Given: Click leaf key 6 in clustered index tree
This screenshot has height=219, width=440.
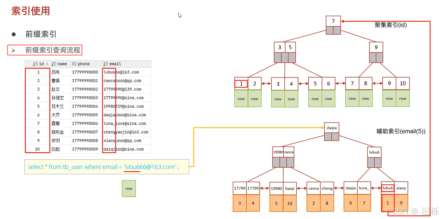Looking at the screenshot, I should point(329,84).
